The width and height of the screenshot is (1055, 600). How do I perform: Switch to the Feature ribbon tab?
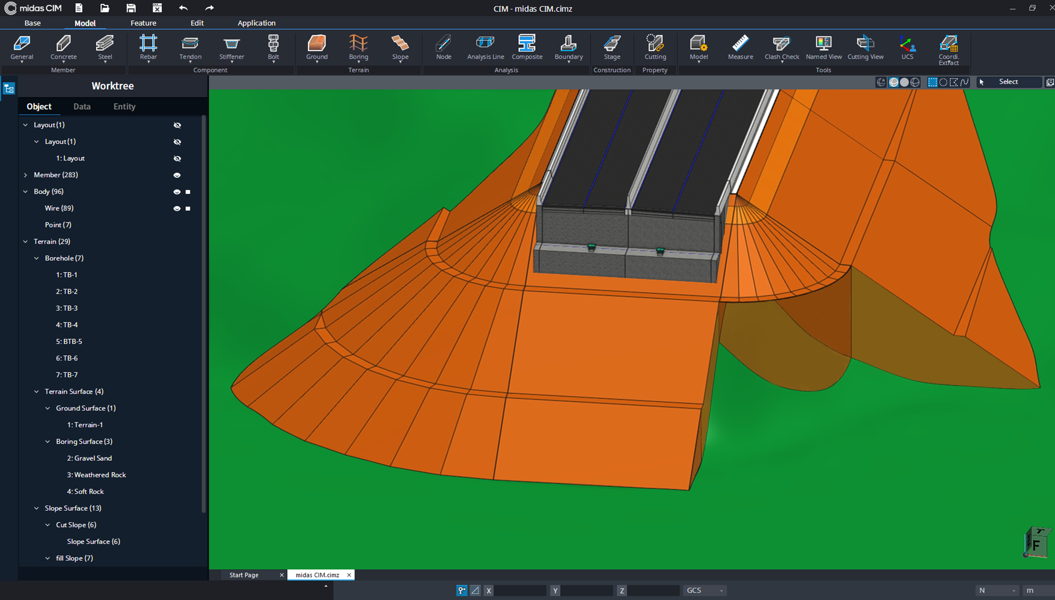[143, 23]
